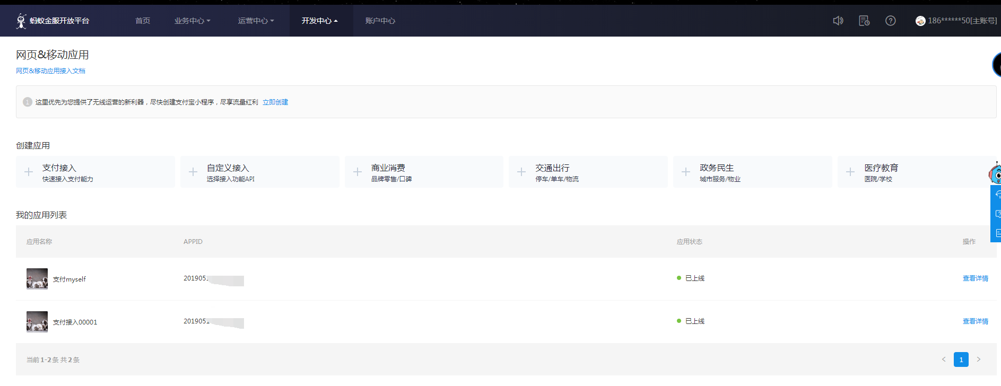1001x386 pixels.
Task: Click the plus icon on 政务民生 card
Action: 686,172
